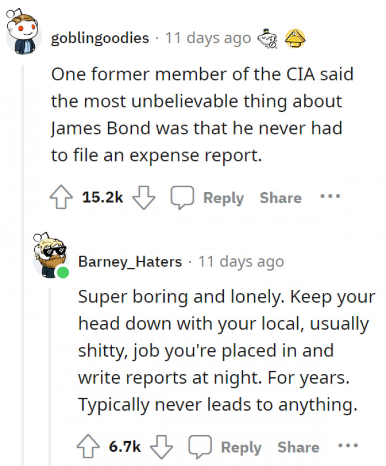The width and height of the screenshot is (386, 466).
Task: Click the speech bubble icon next to first Reply
Action: [183, 196]
